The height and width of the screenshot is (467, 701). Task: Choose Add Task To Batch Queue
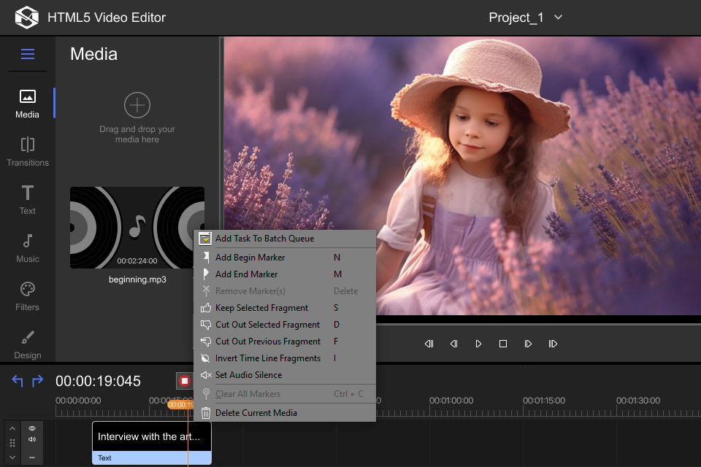pos(285,239)
